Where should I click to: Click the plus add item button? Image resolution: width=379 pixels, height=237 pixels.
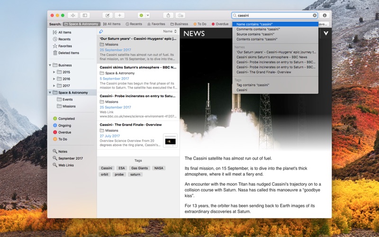[x=119, y=15]
